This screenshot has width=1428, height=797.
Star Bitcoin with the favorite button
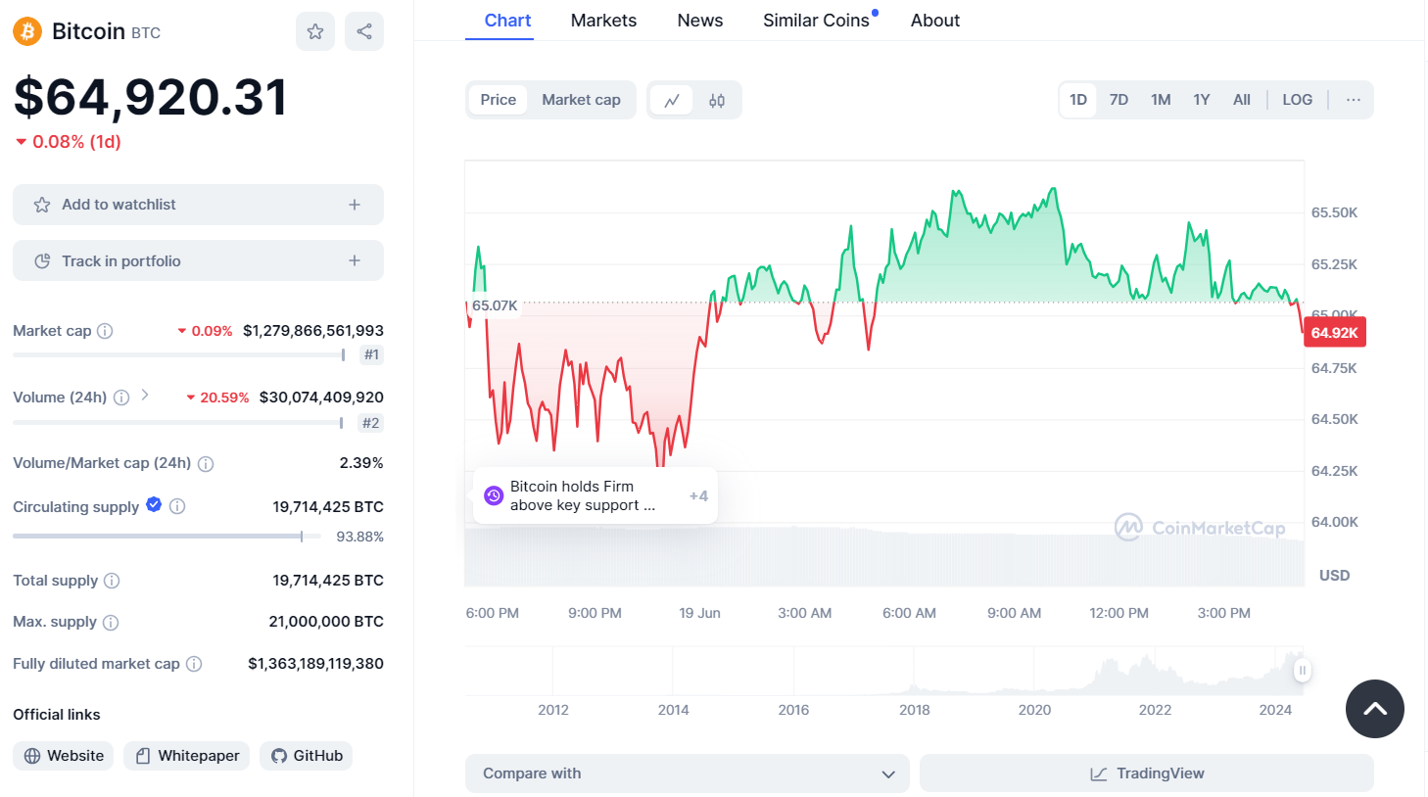pyautogui.click(x=315, y=31)
